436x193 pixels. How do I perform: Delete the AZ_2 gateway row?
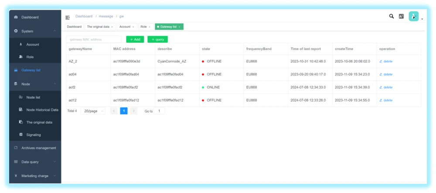click(386, 61)
